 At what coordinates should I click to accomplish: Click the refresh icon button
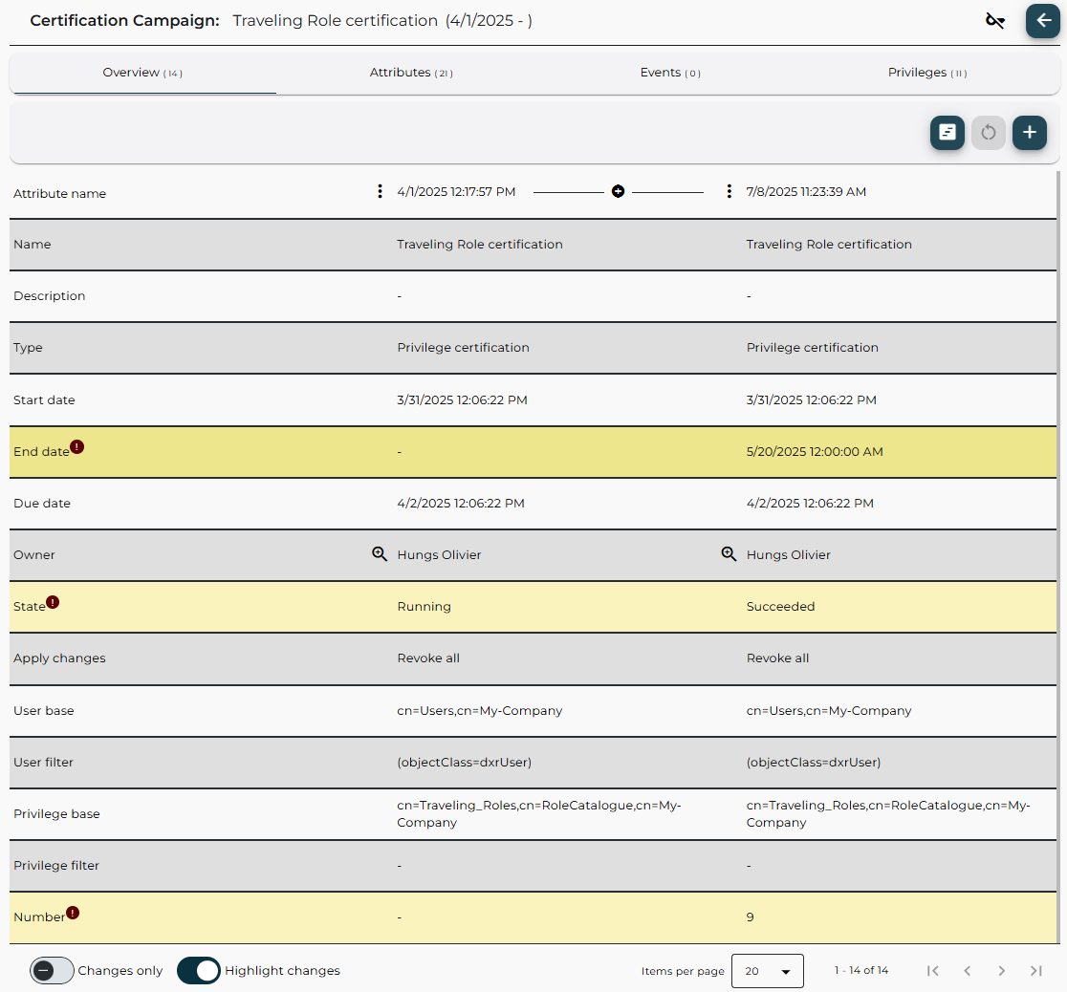point(989,133)
